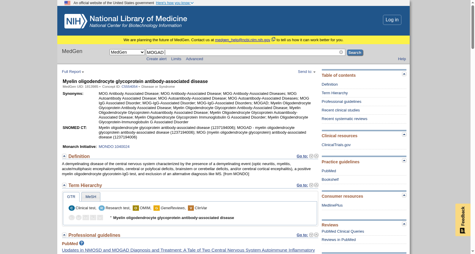Viewport: 475px width, 254px height.
Task: Collapse the Professional guidelines section
Action: coord(64,235)
